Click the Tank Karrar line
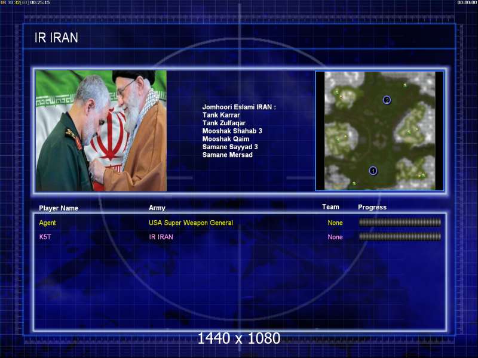This screenshot has height=358, width=478. click(x=221, y=115)
